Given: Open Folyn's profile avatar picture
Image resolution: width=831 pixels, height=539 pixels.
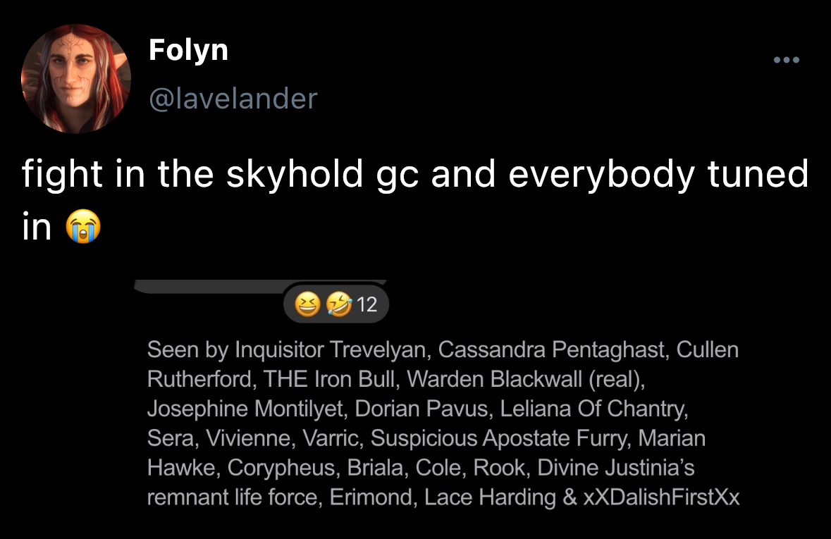Looking at the screenshot, I should click(76, 79).
